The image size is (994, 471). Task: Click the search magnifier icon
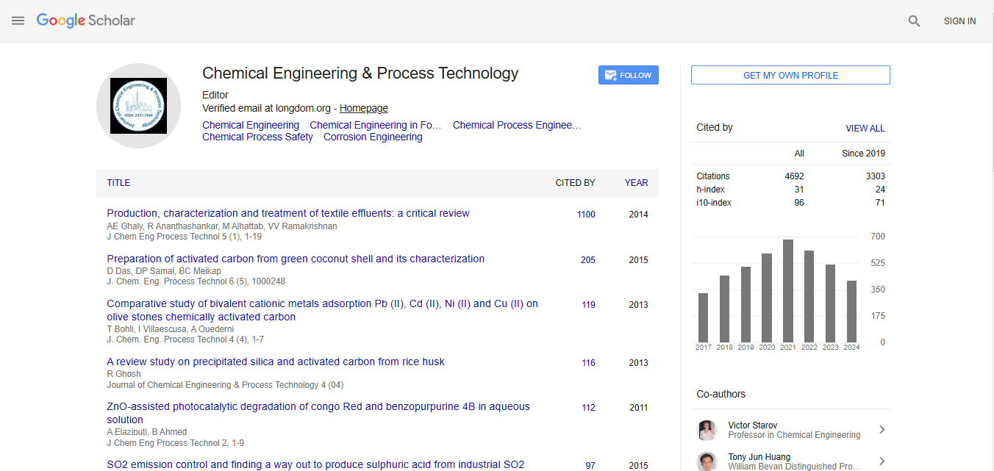[x=914, y=21]
